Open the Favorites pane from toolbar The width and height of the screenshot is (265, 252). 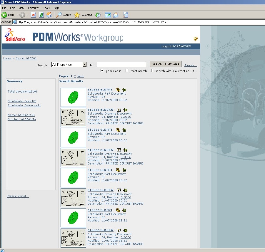(x=83, y=15)
